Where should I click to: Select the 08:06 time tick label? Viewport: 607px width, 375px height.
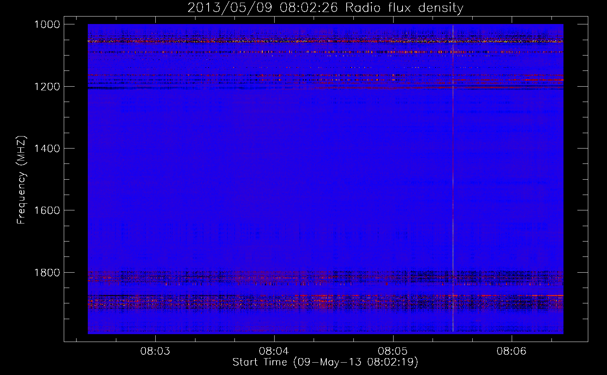click(512, 351)
